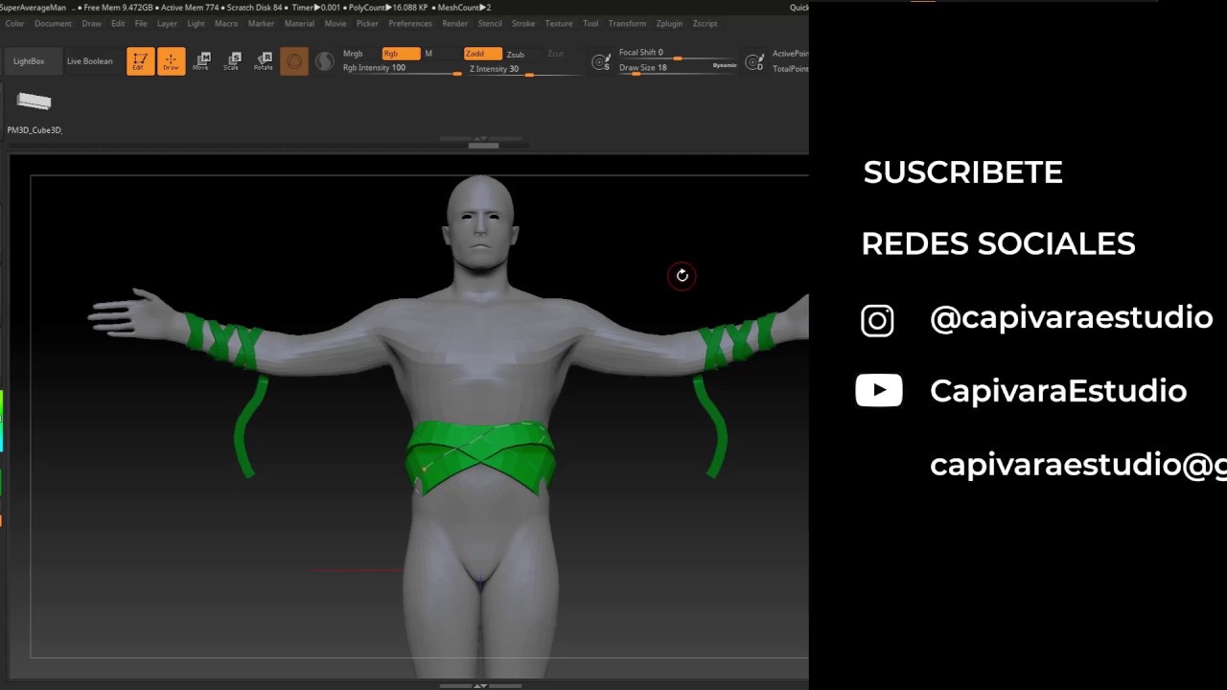Open the Color menu
Screen dimensions: 1227x690
[15, 23]
